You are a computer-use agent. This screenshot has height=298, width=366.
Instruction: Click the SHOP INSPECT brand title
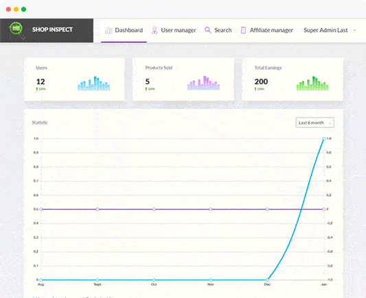(x=52, y=29)
